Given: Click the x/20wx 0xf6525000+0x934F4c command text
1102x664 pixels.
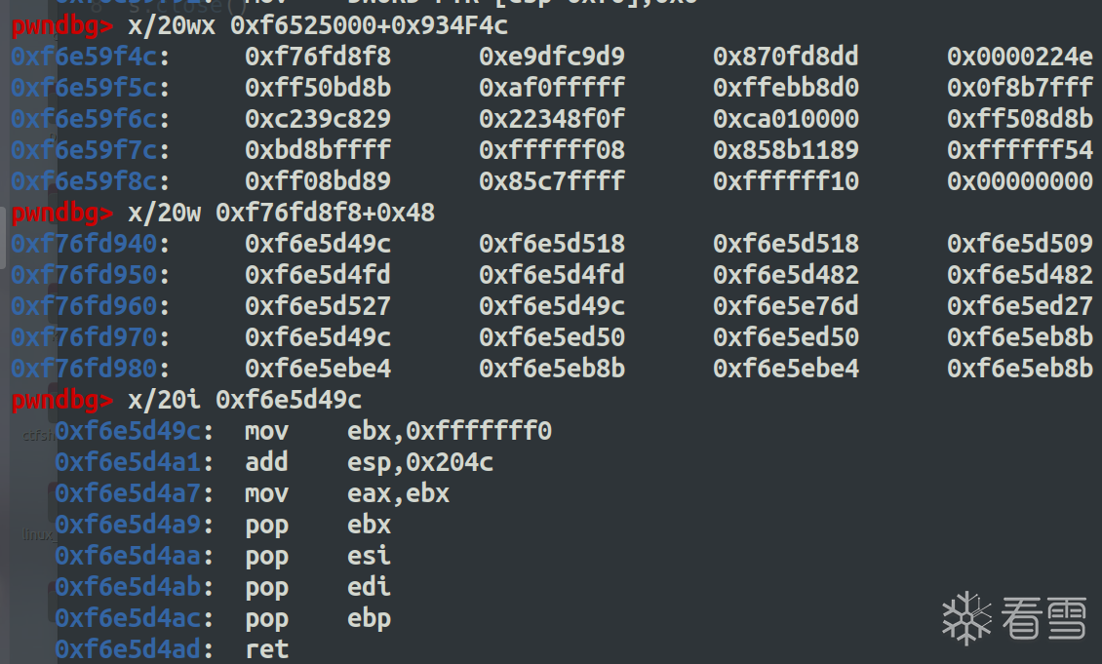Looking at the screenshot, I should (318, 25).
